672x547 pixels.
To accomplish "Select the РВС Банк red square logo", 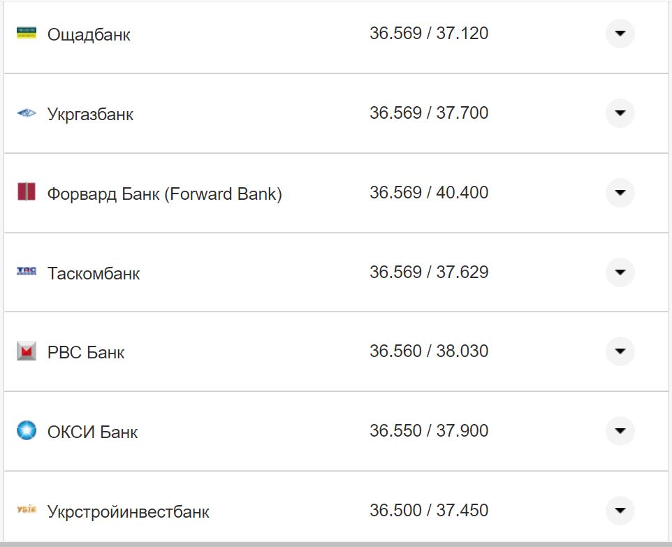I will pos(25,351).
